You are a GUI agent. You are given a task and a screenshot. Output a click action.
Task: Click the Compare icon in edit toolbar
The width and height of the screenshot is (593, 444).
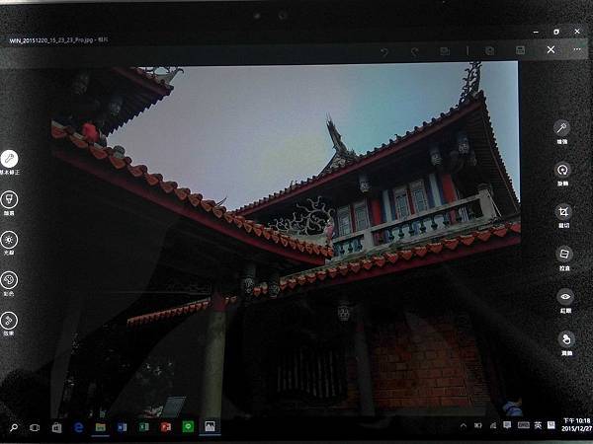pos(445,51)
